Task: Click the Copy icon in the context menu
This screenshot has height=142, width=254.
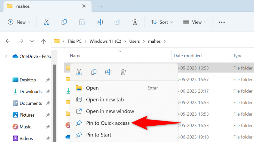Action: [x=94, y=72]
